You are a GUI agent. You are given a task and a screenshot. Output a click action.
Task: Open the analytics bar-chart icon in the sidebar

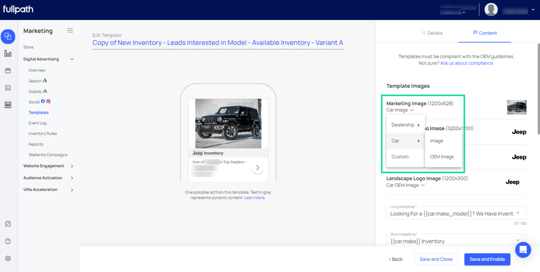8,53
